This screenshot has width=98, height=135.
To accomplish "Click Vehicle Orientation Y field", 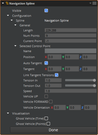I will point(75,108).
